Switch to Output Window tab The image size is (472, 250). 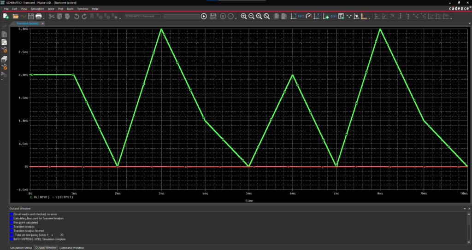tap(46, 248)
